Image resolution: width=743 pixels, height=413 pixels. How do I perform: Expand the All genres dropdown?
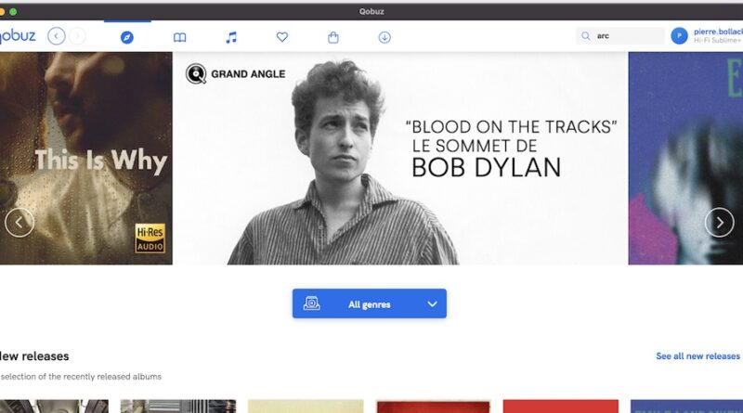[369, 303]
